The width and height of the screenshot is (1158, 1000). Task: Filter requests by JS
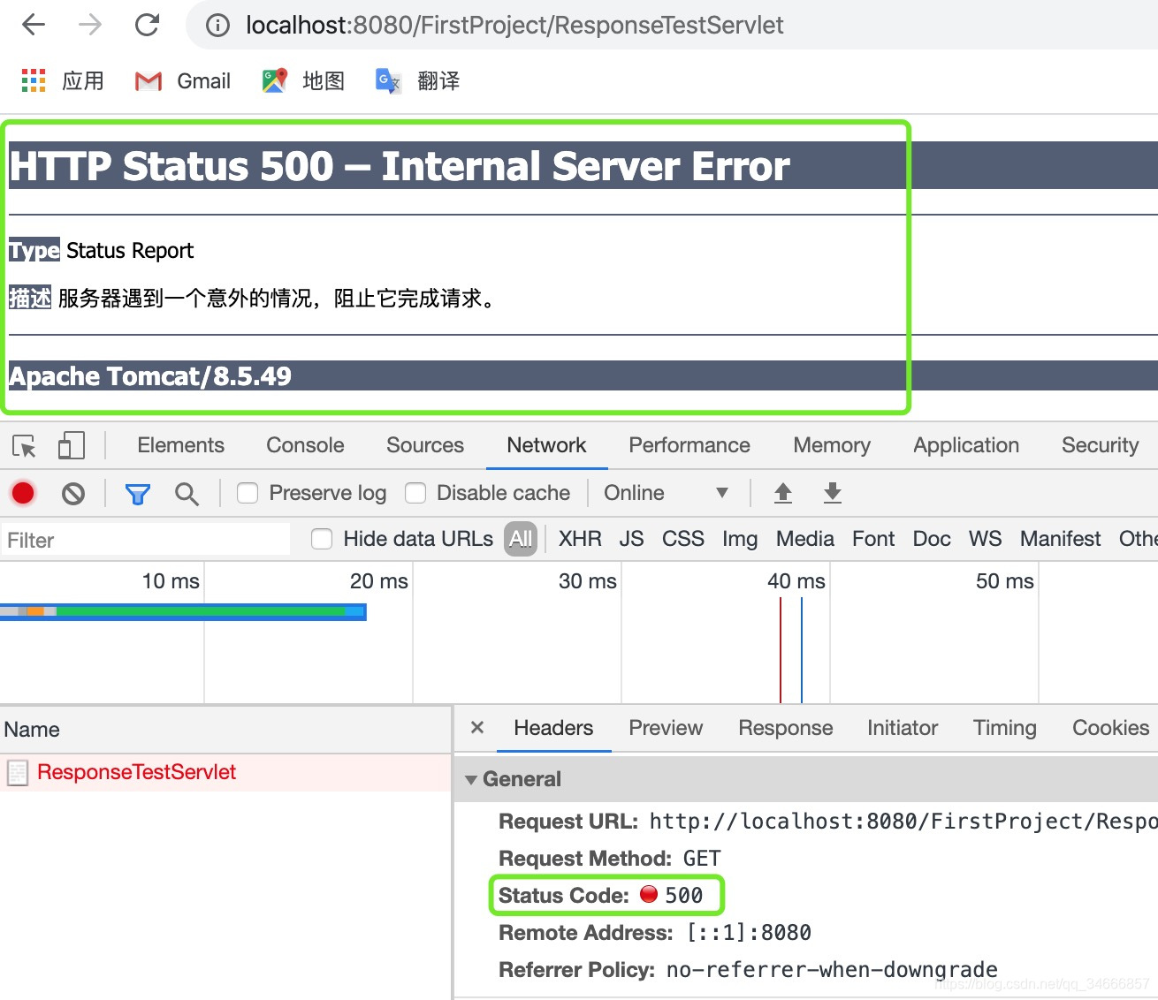point(631,539)
